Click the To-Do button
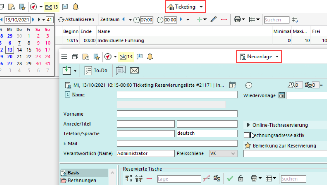The height and width of the screenshot is (185, 327). coord(96,70)
